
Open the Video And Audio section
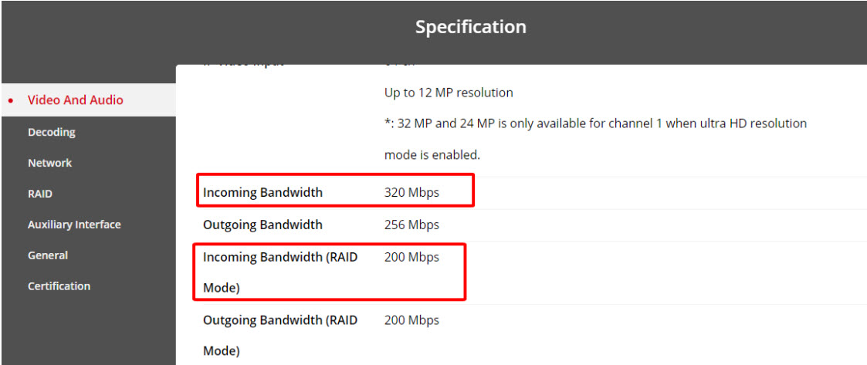(75, 100)
